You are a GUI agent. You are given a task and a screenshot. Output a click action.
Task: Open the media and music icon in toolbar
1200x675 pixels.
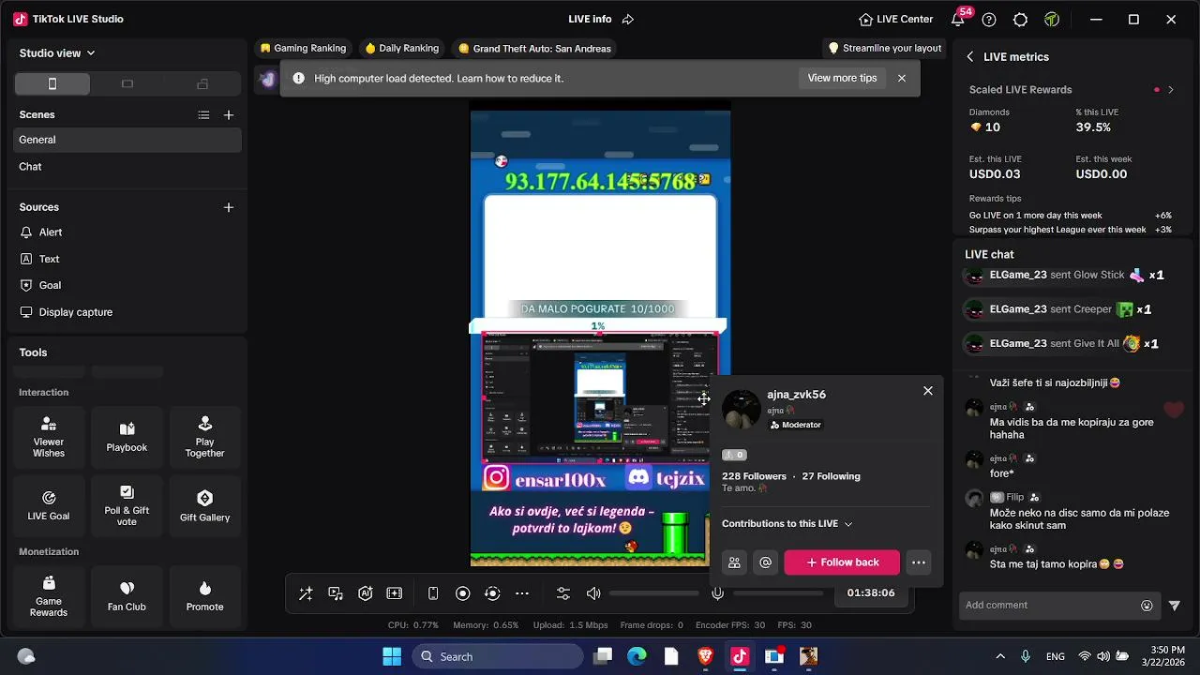[x=336, y=593]
